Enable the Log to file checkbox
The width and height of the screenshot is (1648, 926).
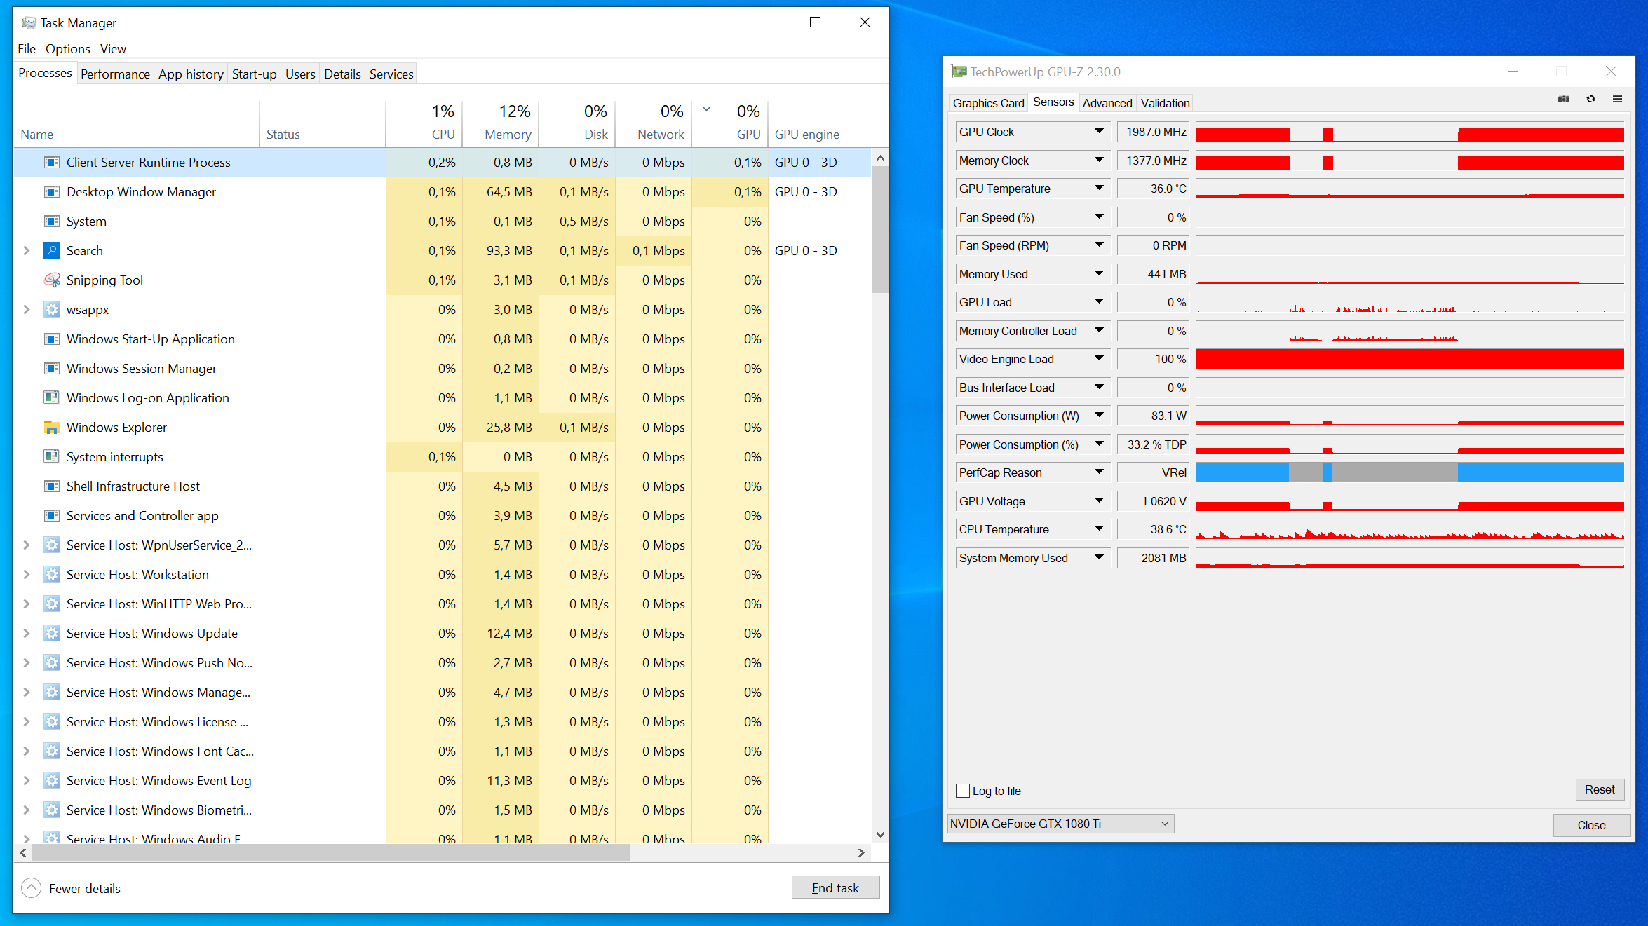pos(963,791)
